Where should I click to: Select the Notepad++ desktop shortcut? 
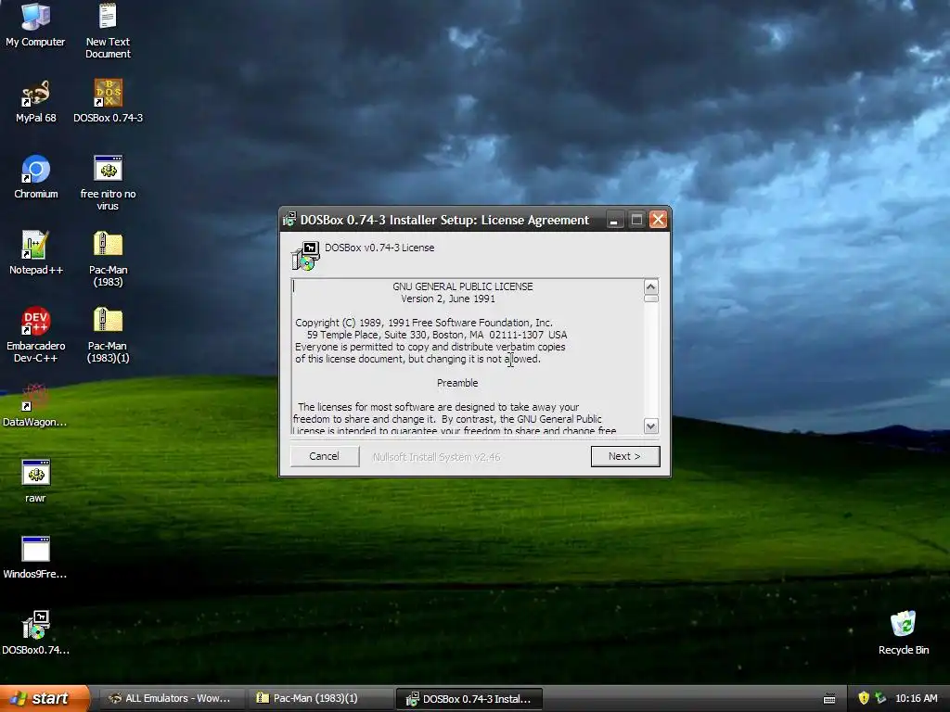tap(35, 253)
